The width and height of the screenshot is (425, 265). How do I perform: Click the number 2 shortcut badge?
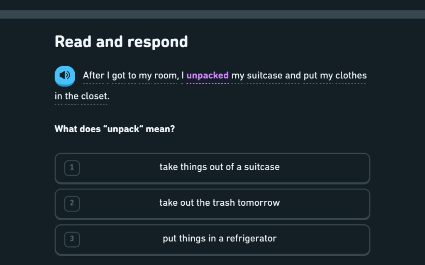[x=72, y=204]
